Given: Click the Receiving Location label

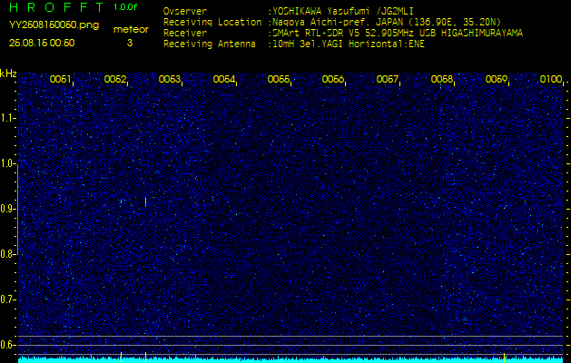Looking at the screenshot, I should (212, 22).
